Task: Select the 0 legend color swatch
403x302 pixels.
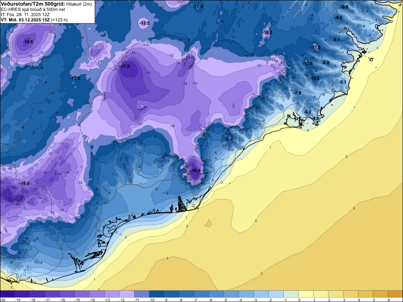Action: (x=306, y=294)
